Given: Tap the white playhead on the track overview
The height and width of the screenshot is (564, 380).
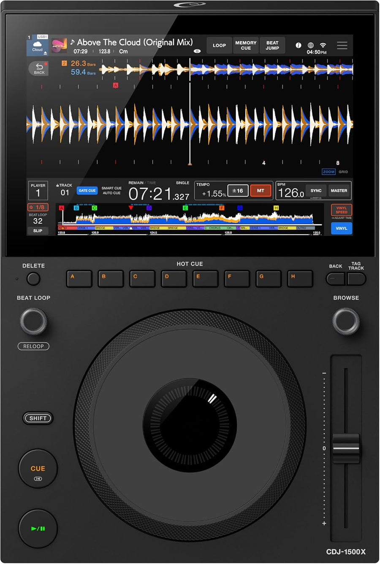Looking at the screenshot, I should point(63,217).
